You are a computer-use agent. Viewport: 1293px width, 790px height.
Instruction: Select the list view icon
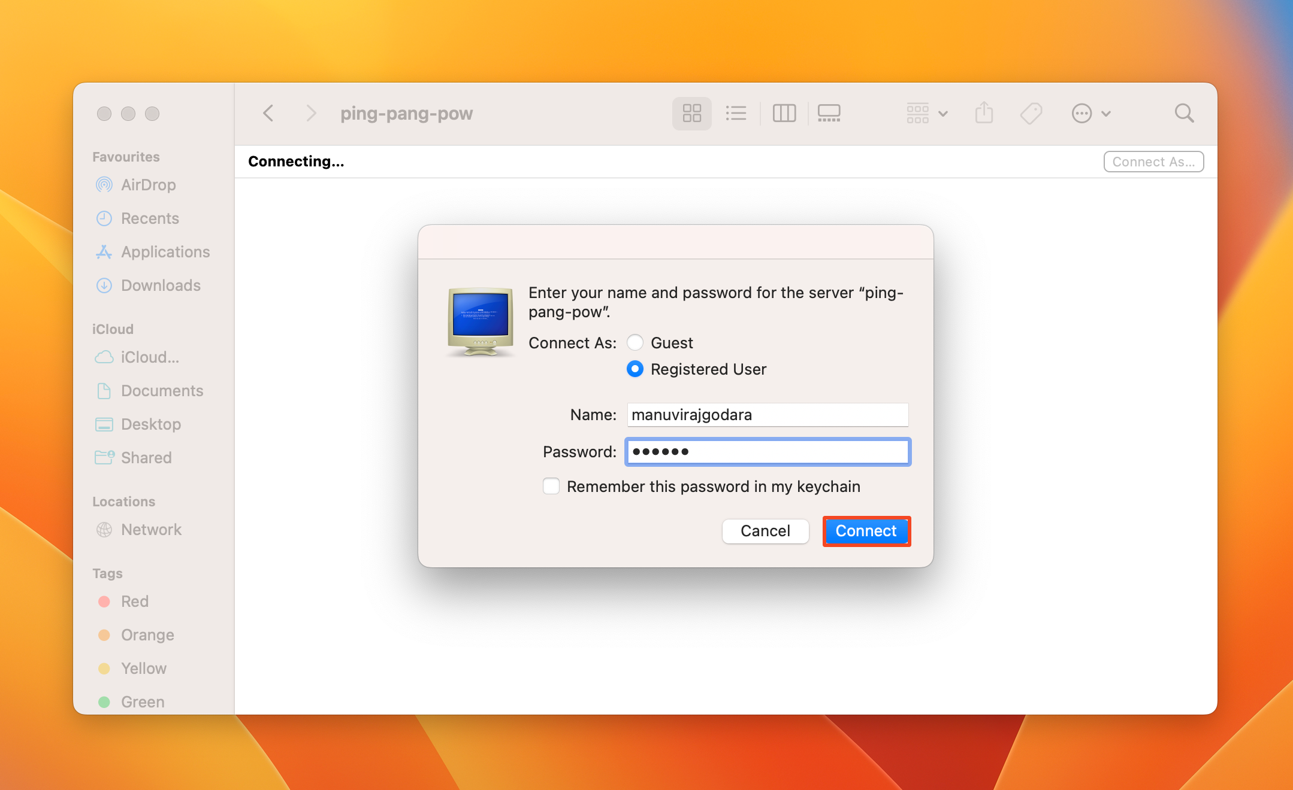[736, 114]
